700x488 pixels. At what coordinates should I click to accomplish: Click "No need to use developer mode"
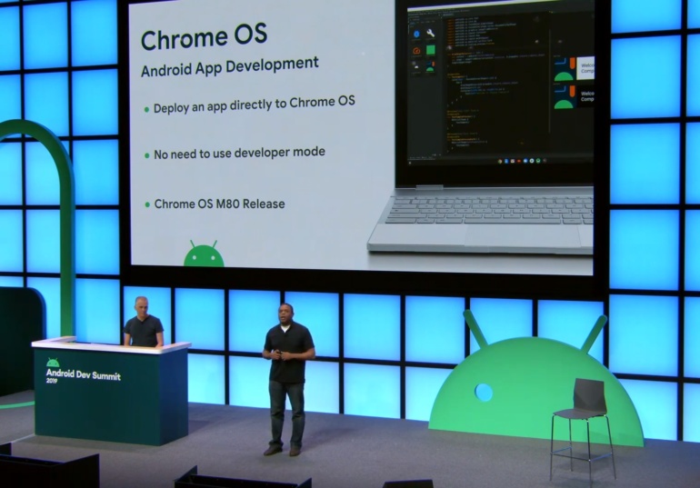[x=239, y=153]
